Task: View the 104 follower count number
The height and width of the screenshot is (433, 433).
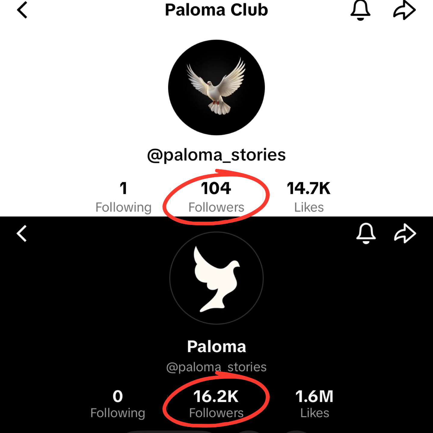Action: tap(216, 189)
